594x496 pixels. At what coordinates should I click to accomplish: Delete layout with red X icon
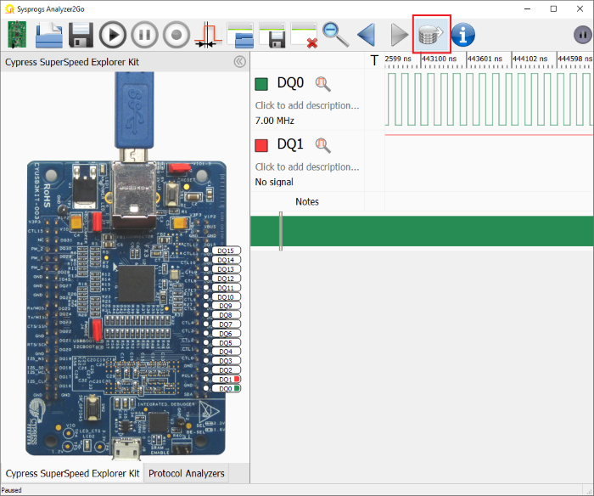click(304, 35)
